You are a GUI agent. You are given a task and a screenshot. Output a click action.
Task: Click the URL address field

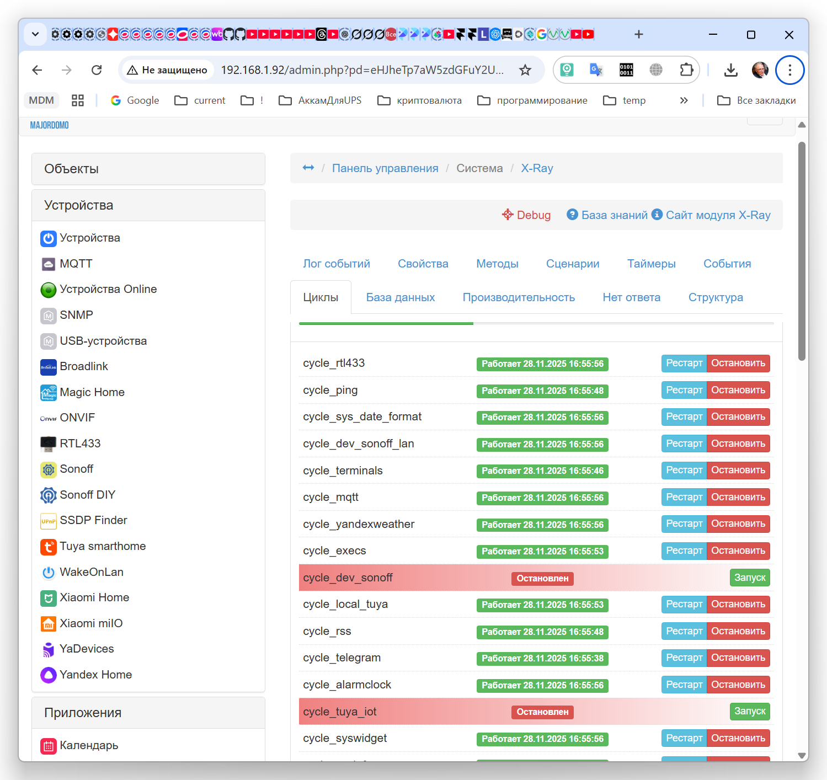362,70
